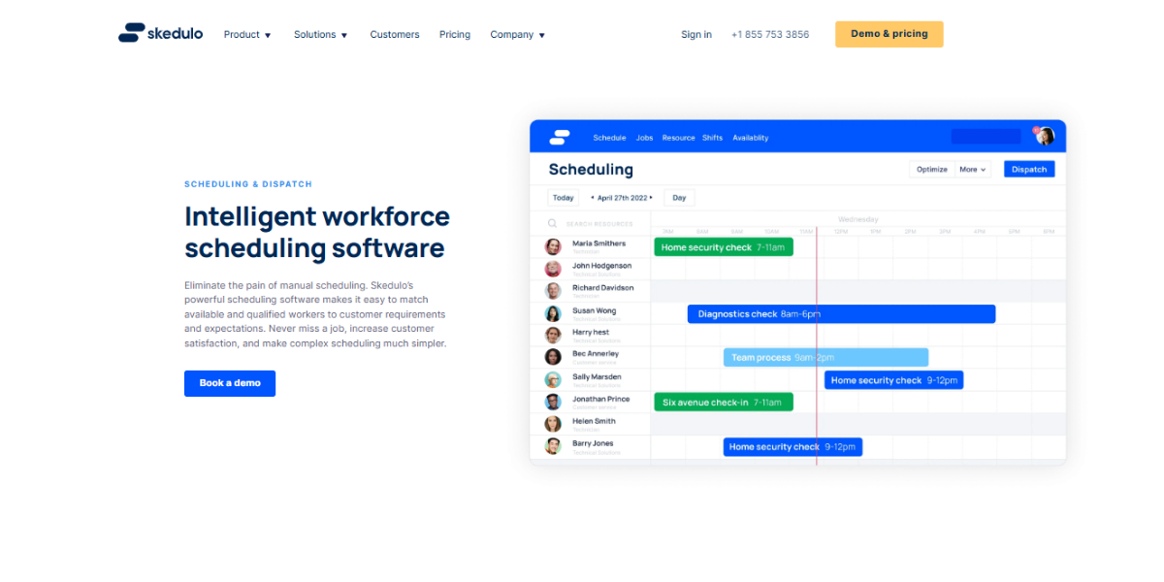This screenshot has height=582, width=1164.
Task: Select Maria Smithers' avatar
Action: click(553, 247)
